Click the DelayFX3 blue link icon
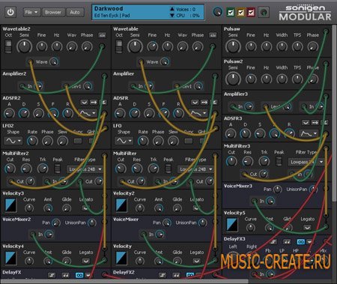Viewport: 337px width, 284px height. 301,242
